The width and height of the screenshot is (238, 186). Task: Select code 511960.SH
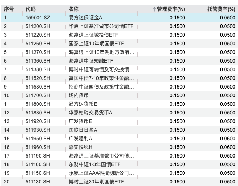click(38, 148)
